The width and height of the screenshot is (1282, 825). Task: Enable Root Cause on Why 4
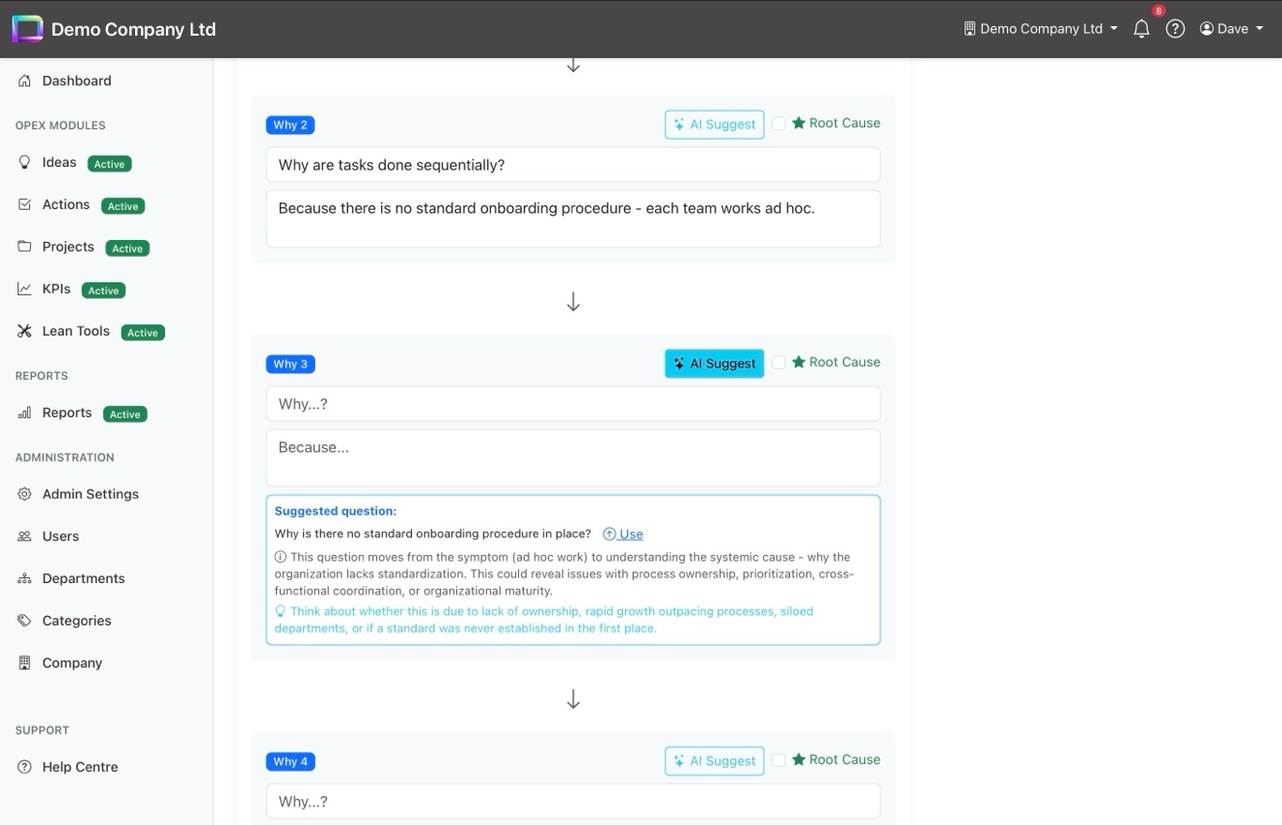pyautogui.click(x=778, y=759)
